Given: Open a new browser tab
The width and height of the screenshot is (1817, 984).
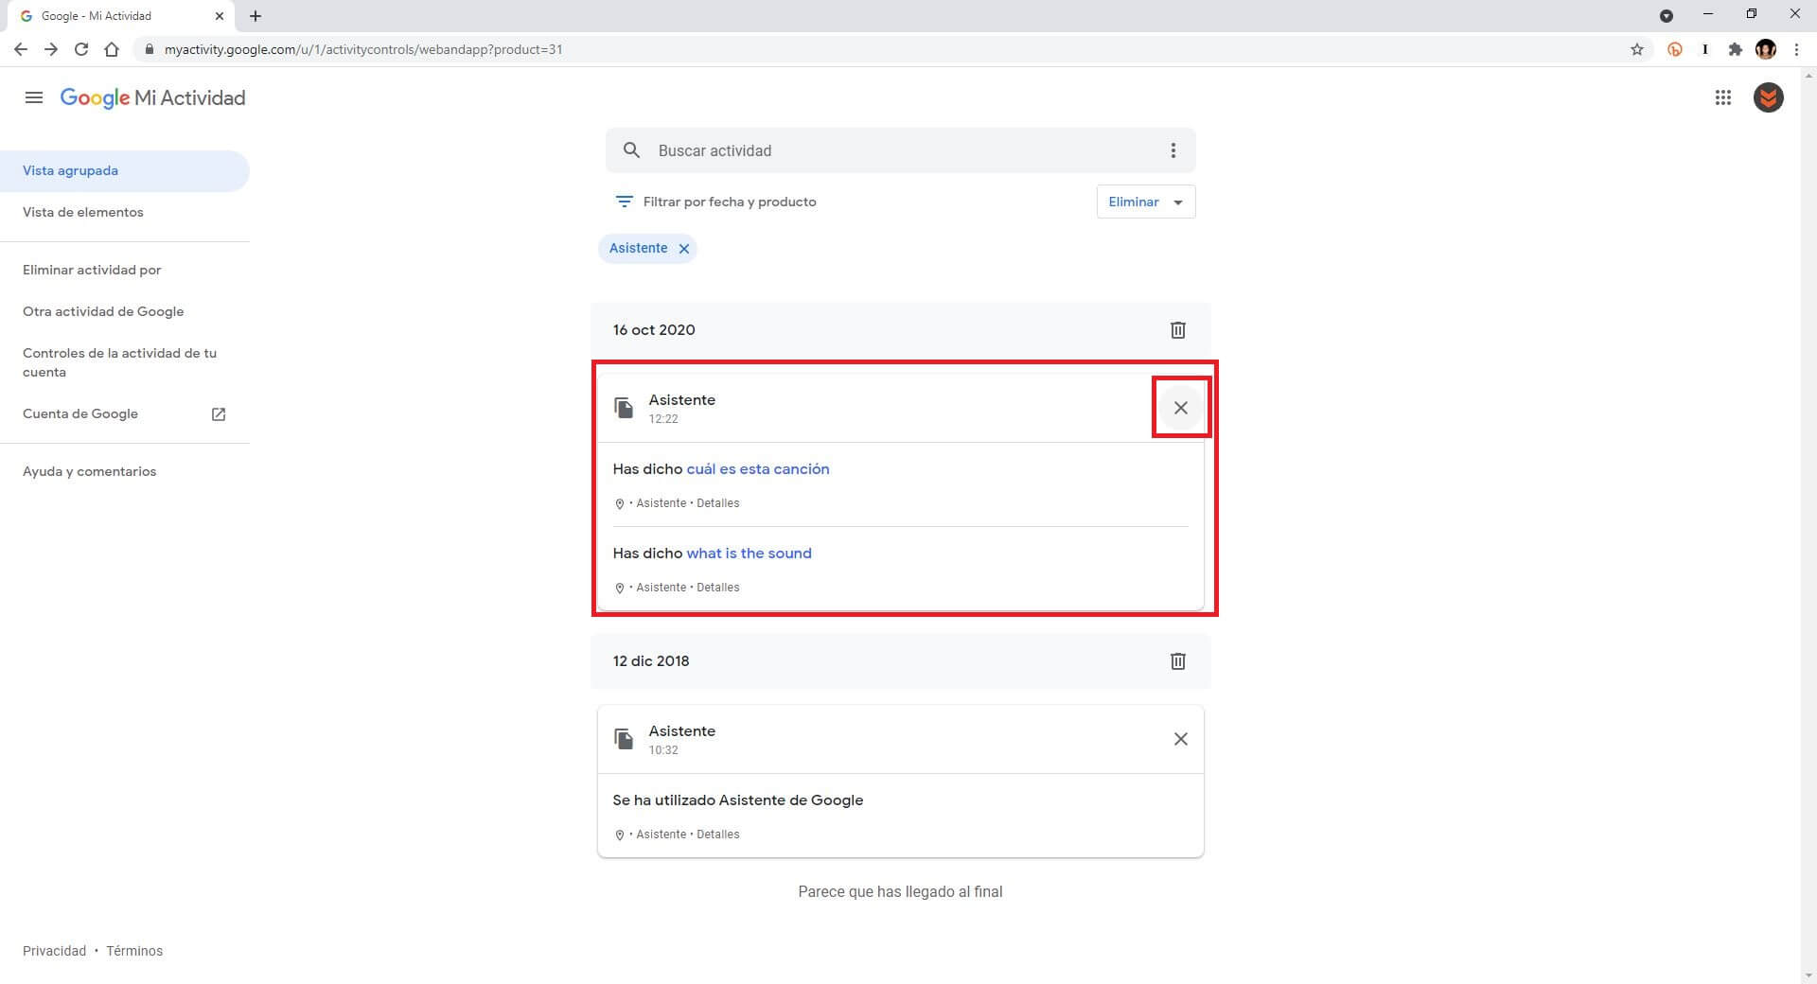Looking at the screenshot, I should click(x=256, y=16).
